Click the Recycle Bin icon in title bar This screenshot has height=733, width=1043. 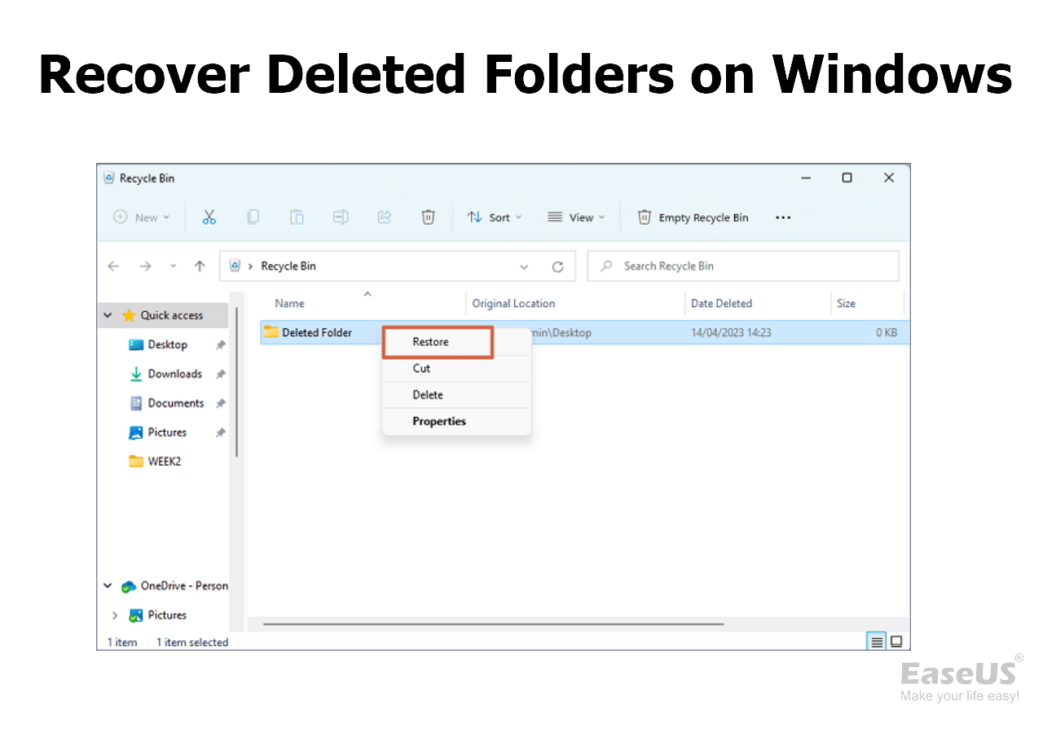(109, 178)
